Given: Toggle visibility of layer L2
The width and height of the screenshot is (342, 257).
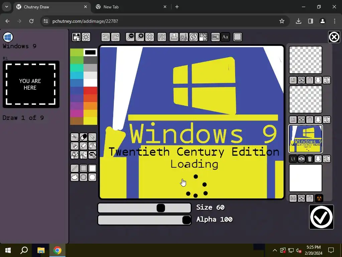Looking at the screenshot, I should [302, 119].
